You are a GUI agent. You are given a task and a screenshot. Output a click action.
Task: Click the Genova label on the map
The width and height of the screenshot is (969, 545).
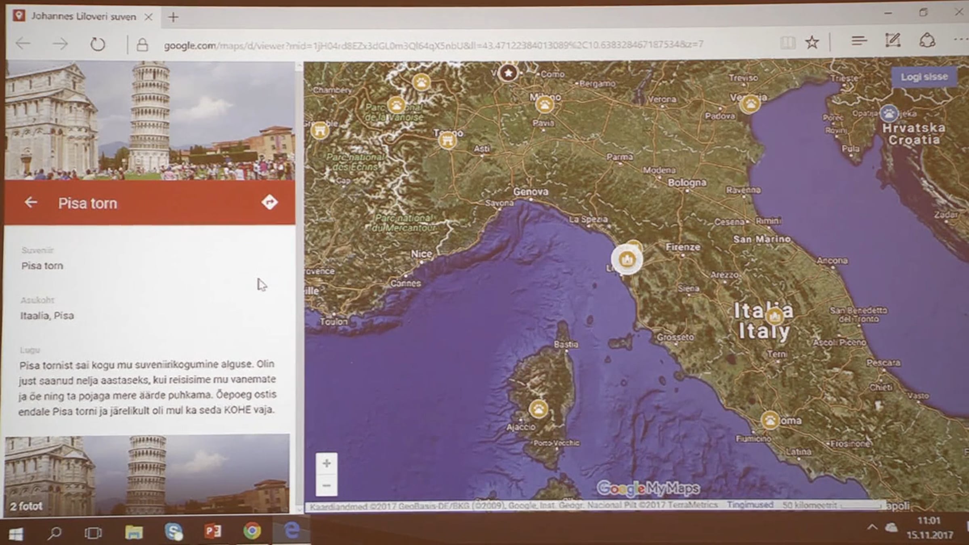pyautogui.click(x=531, y=191)
